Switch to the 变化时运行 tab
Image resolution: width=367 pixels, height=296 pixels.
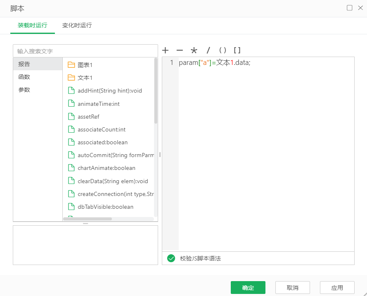(77, 25)
